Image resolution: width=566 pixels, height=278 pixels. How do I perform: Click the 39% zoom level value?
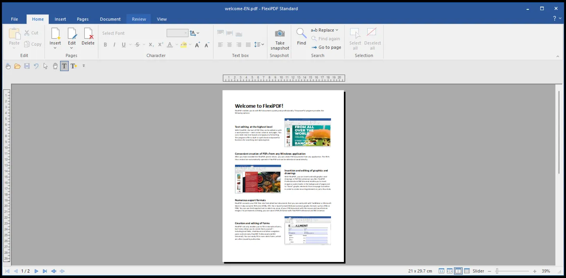point(546,271)
